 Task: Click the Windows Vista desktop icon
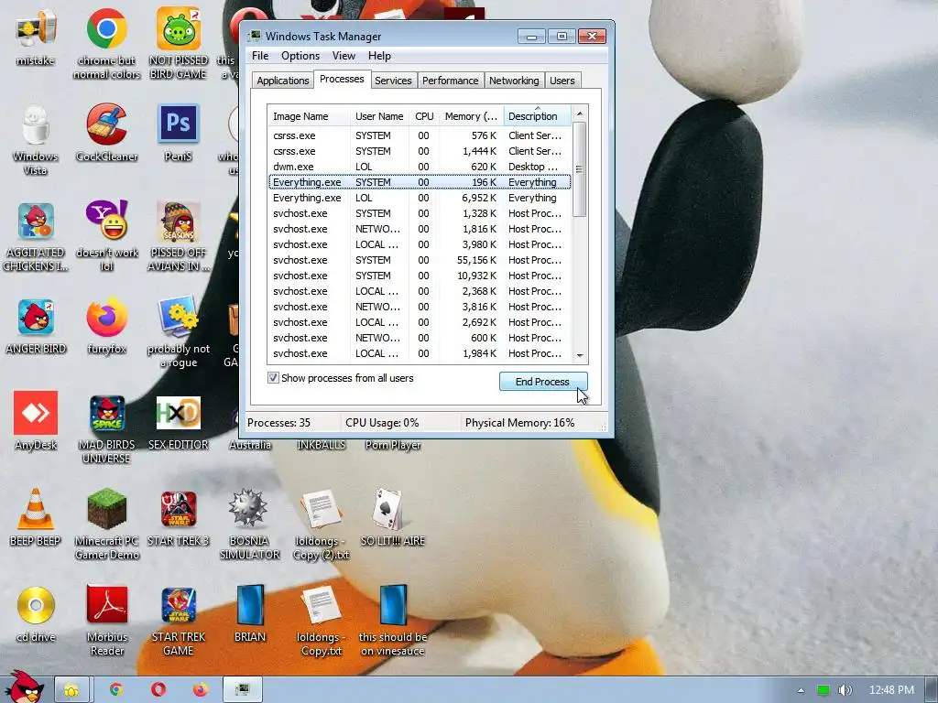click(36, 139)
